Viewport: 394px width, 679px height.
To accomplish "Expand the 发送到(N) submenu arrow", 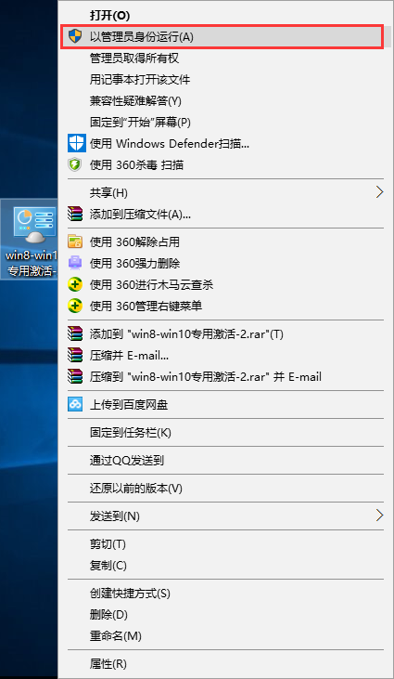I will click(379, 516).
